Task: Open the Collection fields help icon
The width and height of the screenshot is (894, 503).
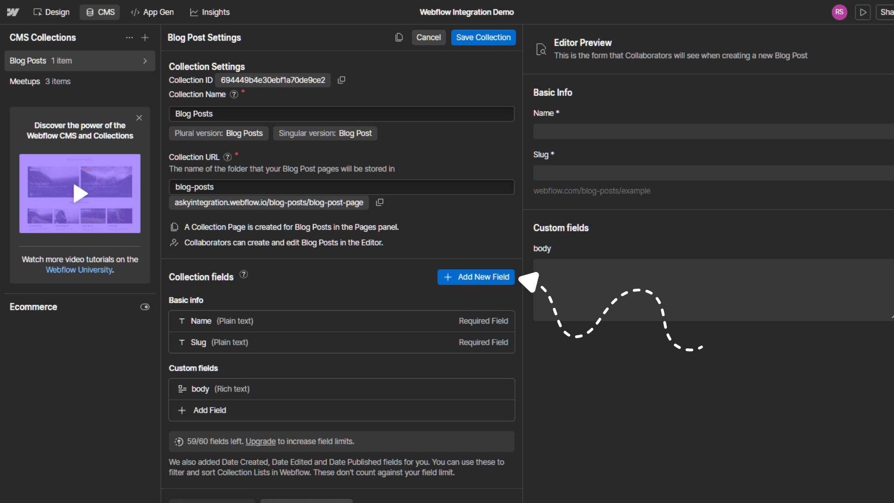Action: (x=243, y=275)
